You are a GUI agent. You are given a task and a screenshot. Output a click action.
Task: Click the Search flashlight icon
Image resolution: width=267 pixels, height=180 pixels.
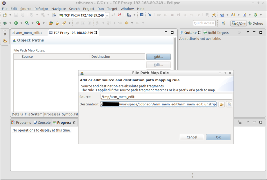(x=64, y=23)
